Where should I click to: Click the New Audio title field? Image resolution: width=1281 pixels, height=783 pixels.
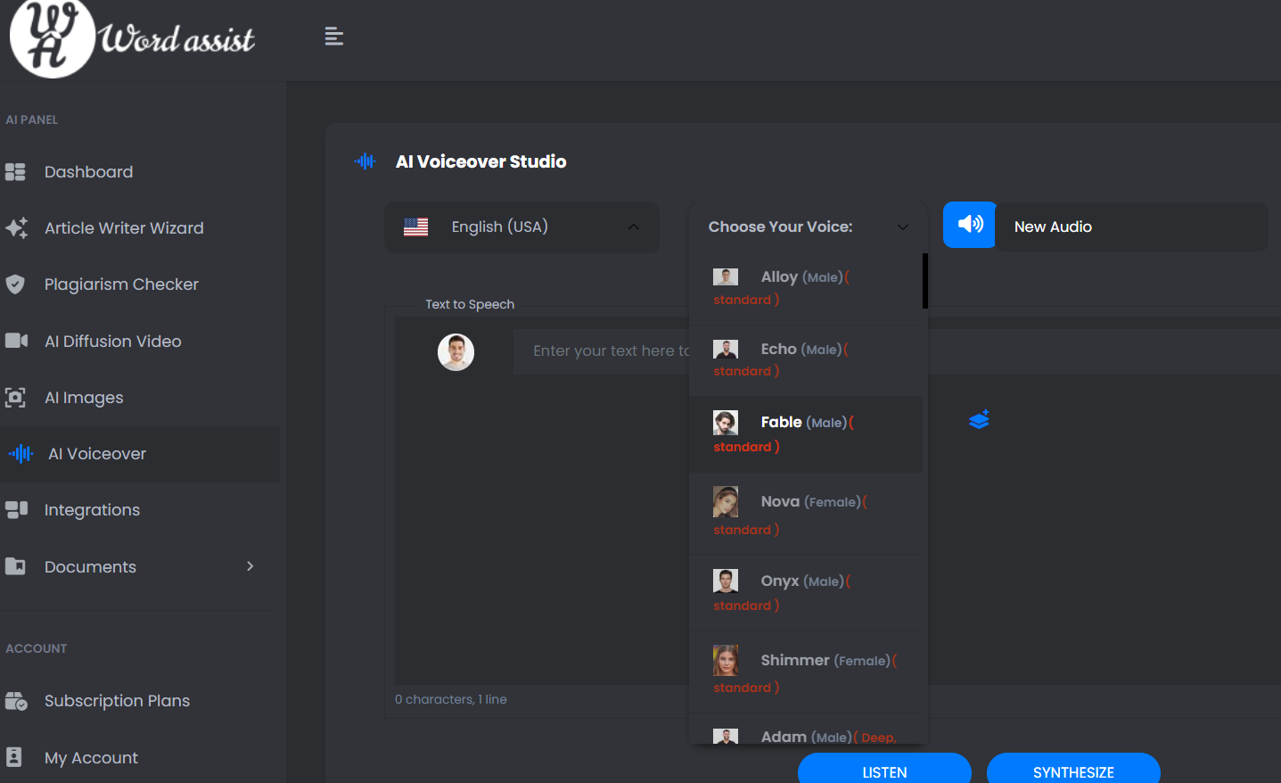tap(1130, 227)
